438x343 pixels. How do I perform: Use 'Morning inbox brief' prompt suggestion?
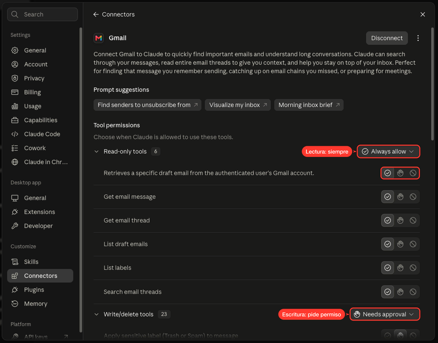coord(309,105)
